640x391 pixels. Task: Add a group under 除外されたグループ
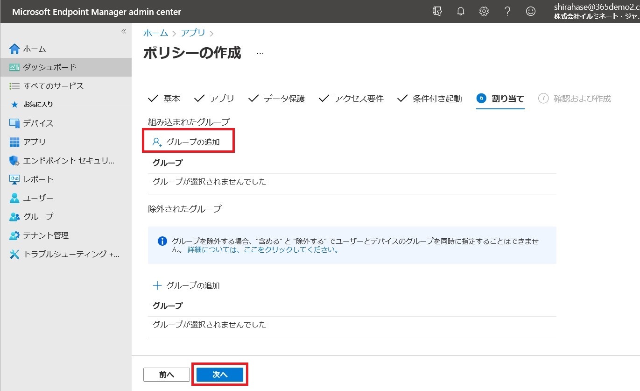(x=186, y=285)
